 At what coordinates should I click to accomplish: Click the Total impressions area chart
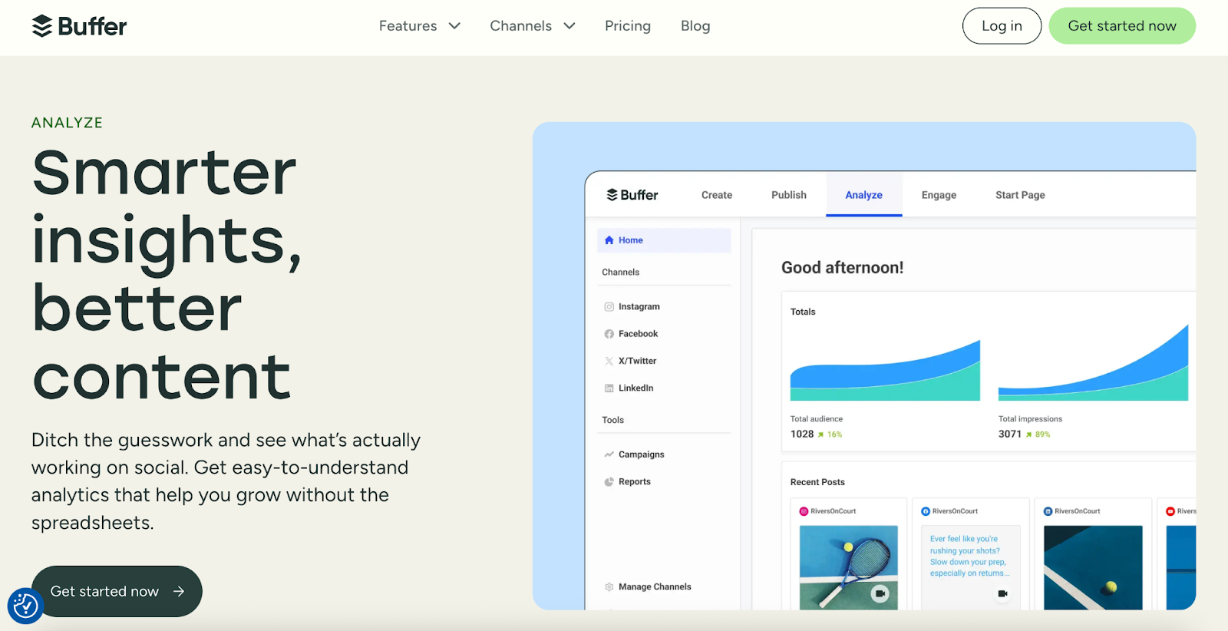click(1093, 363)
